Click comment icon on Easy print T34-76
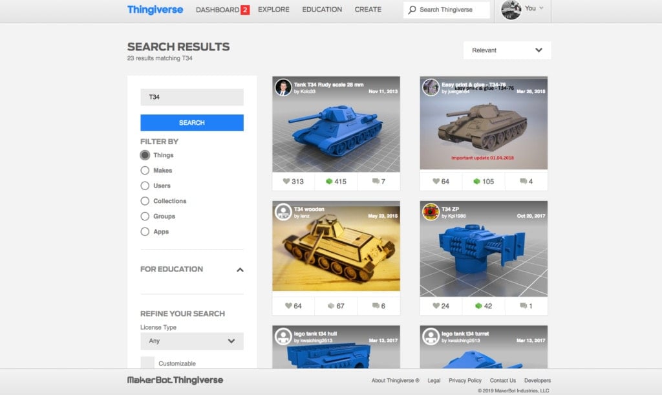Viewport: 662px width, 395px height. coord(523,182)
